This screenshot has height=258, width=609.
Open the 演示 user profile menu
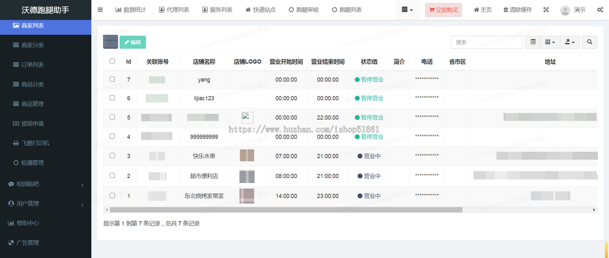pos(573,10)
